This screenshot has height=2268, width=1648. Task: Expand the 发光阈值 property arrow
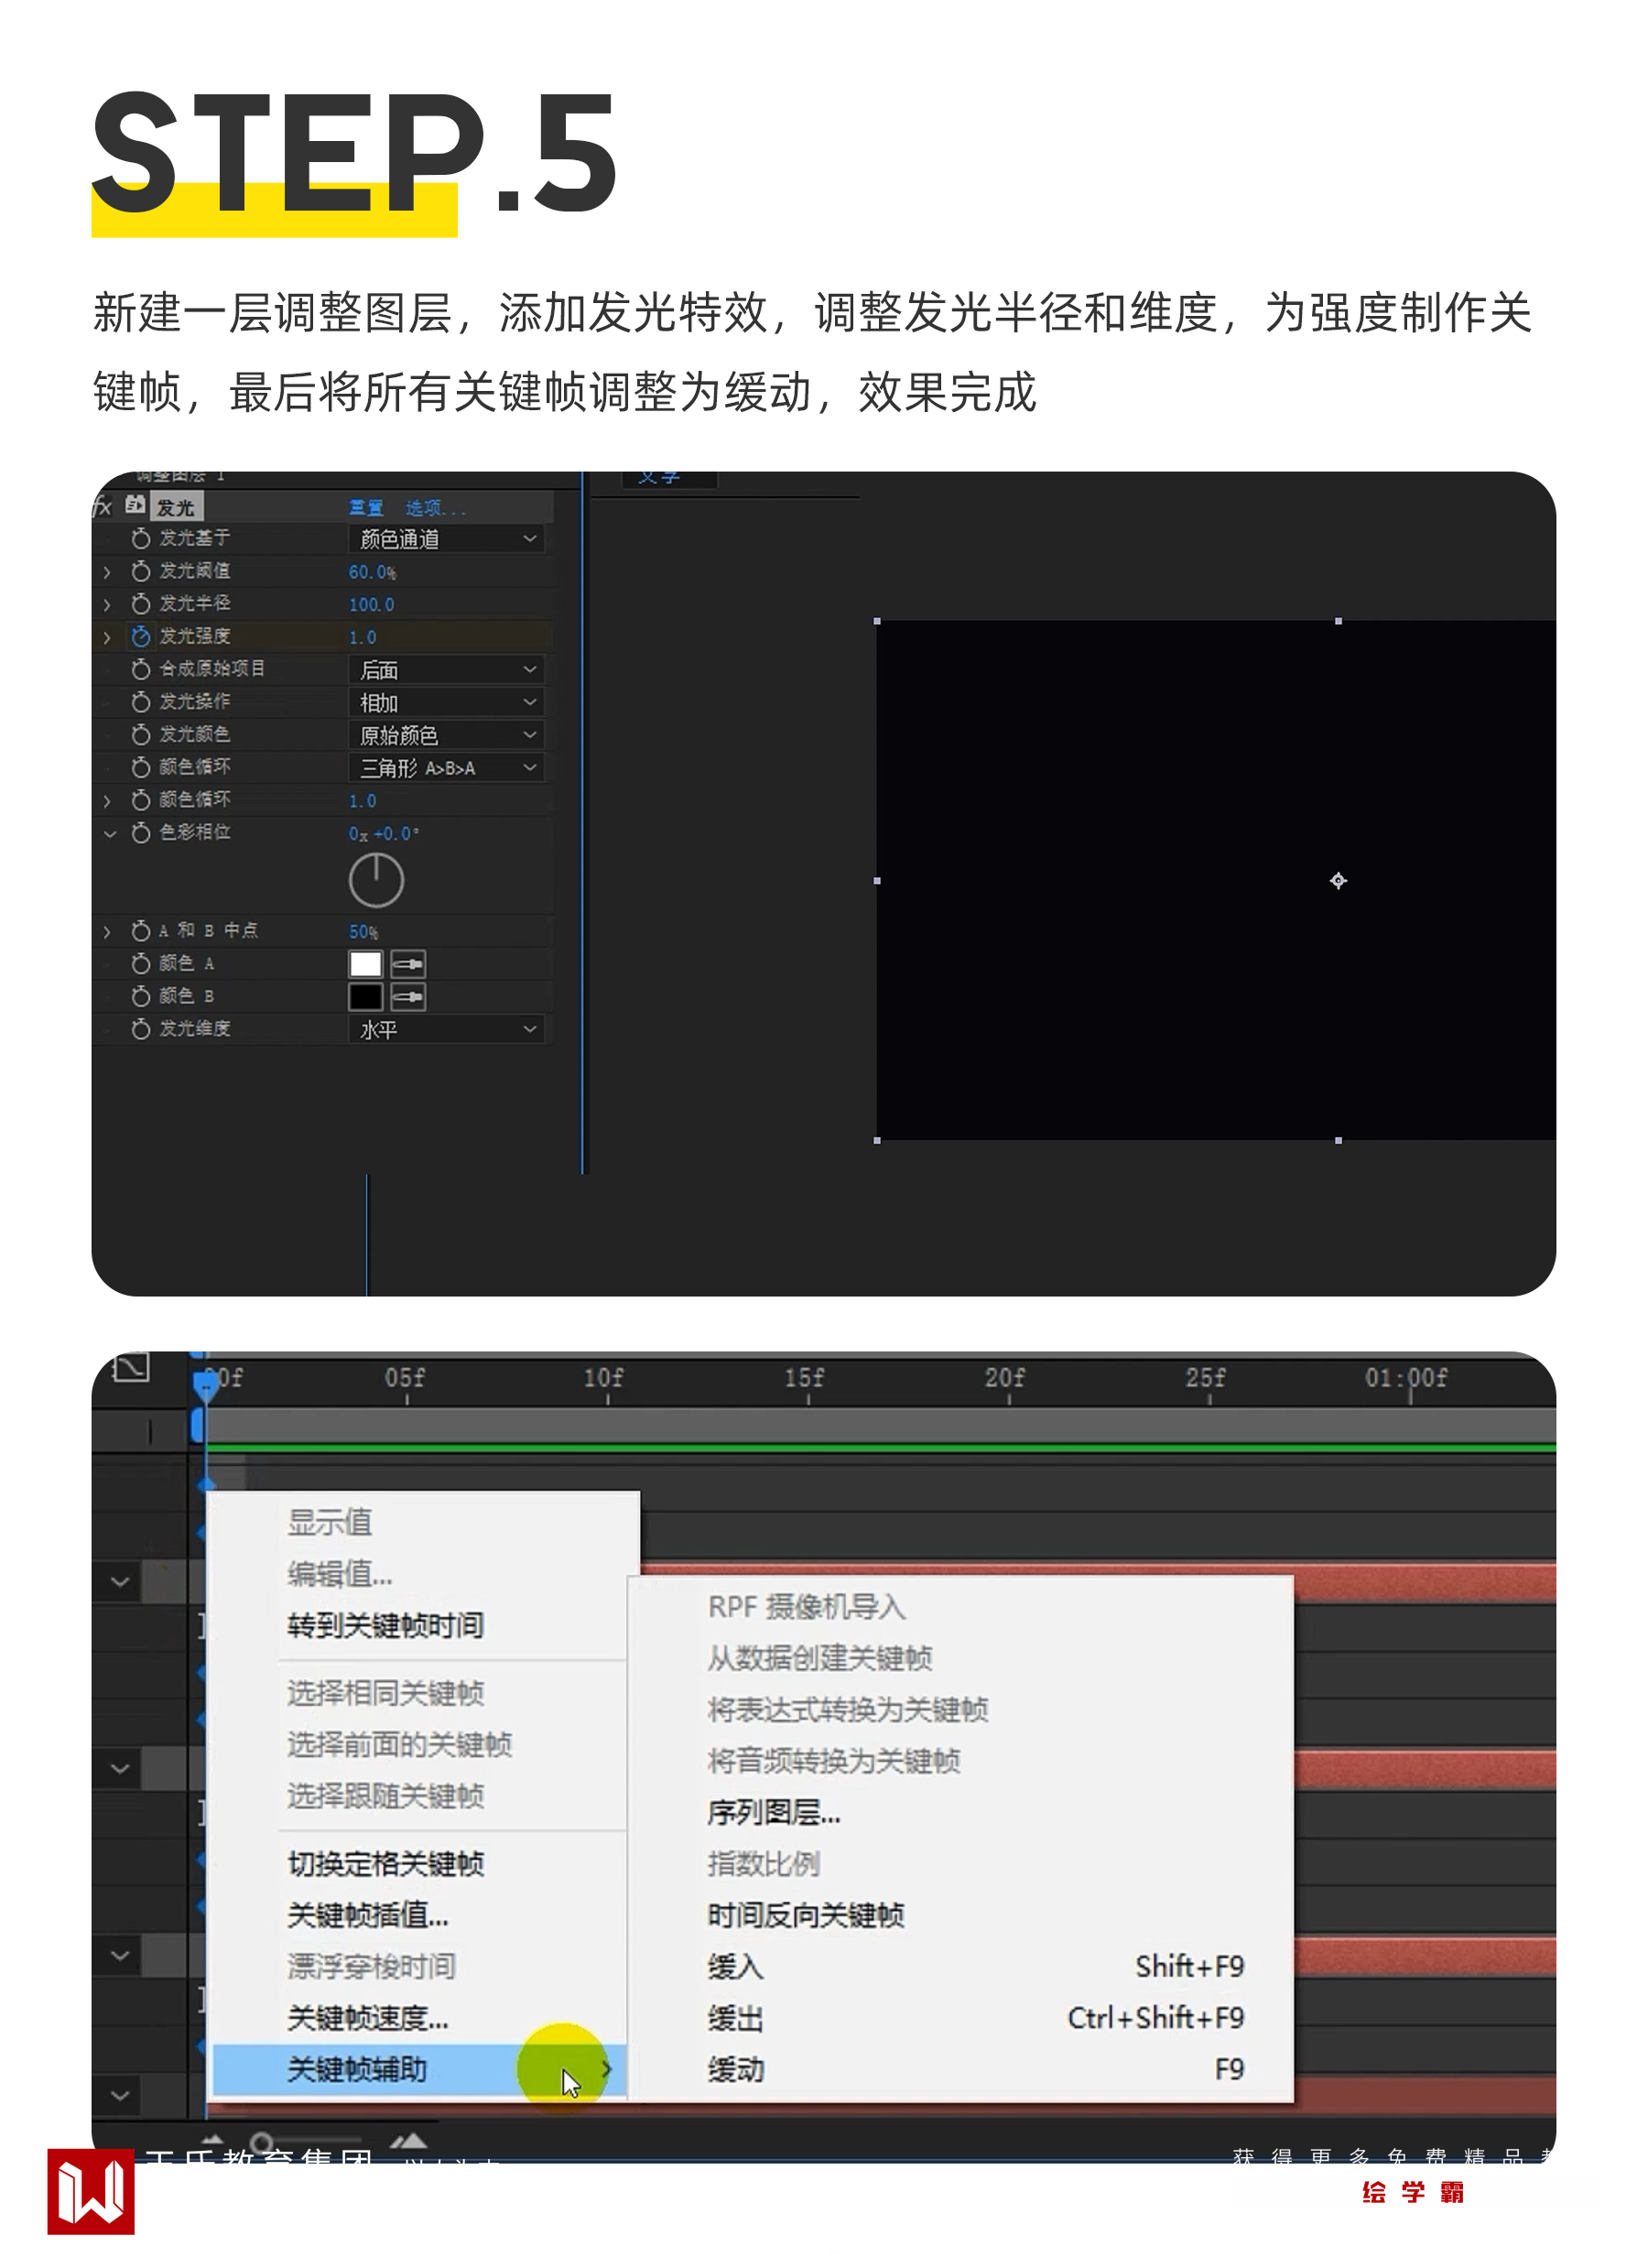pos(107,572)
